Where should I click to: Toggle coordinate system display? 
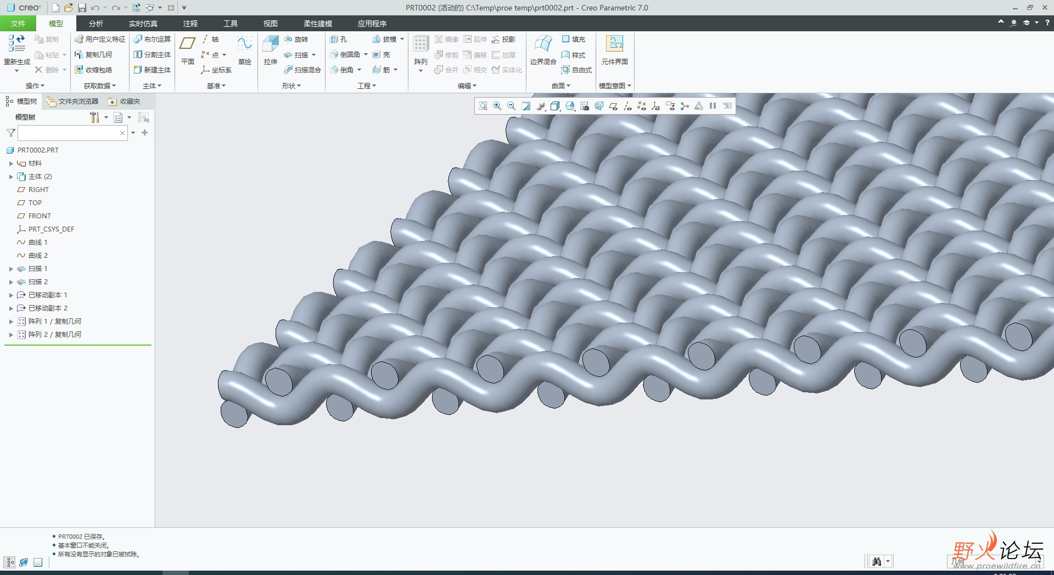coord(655,106)
